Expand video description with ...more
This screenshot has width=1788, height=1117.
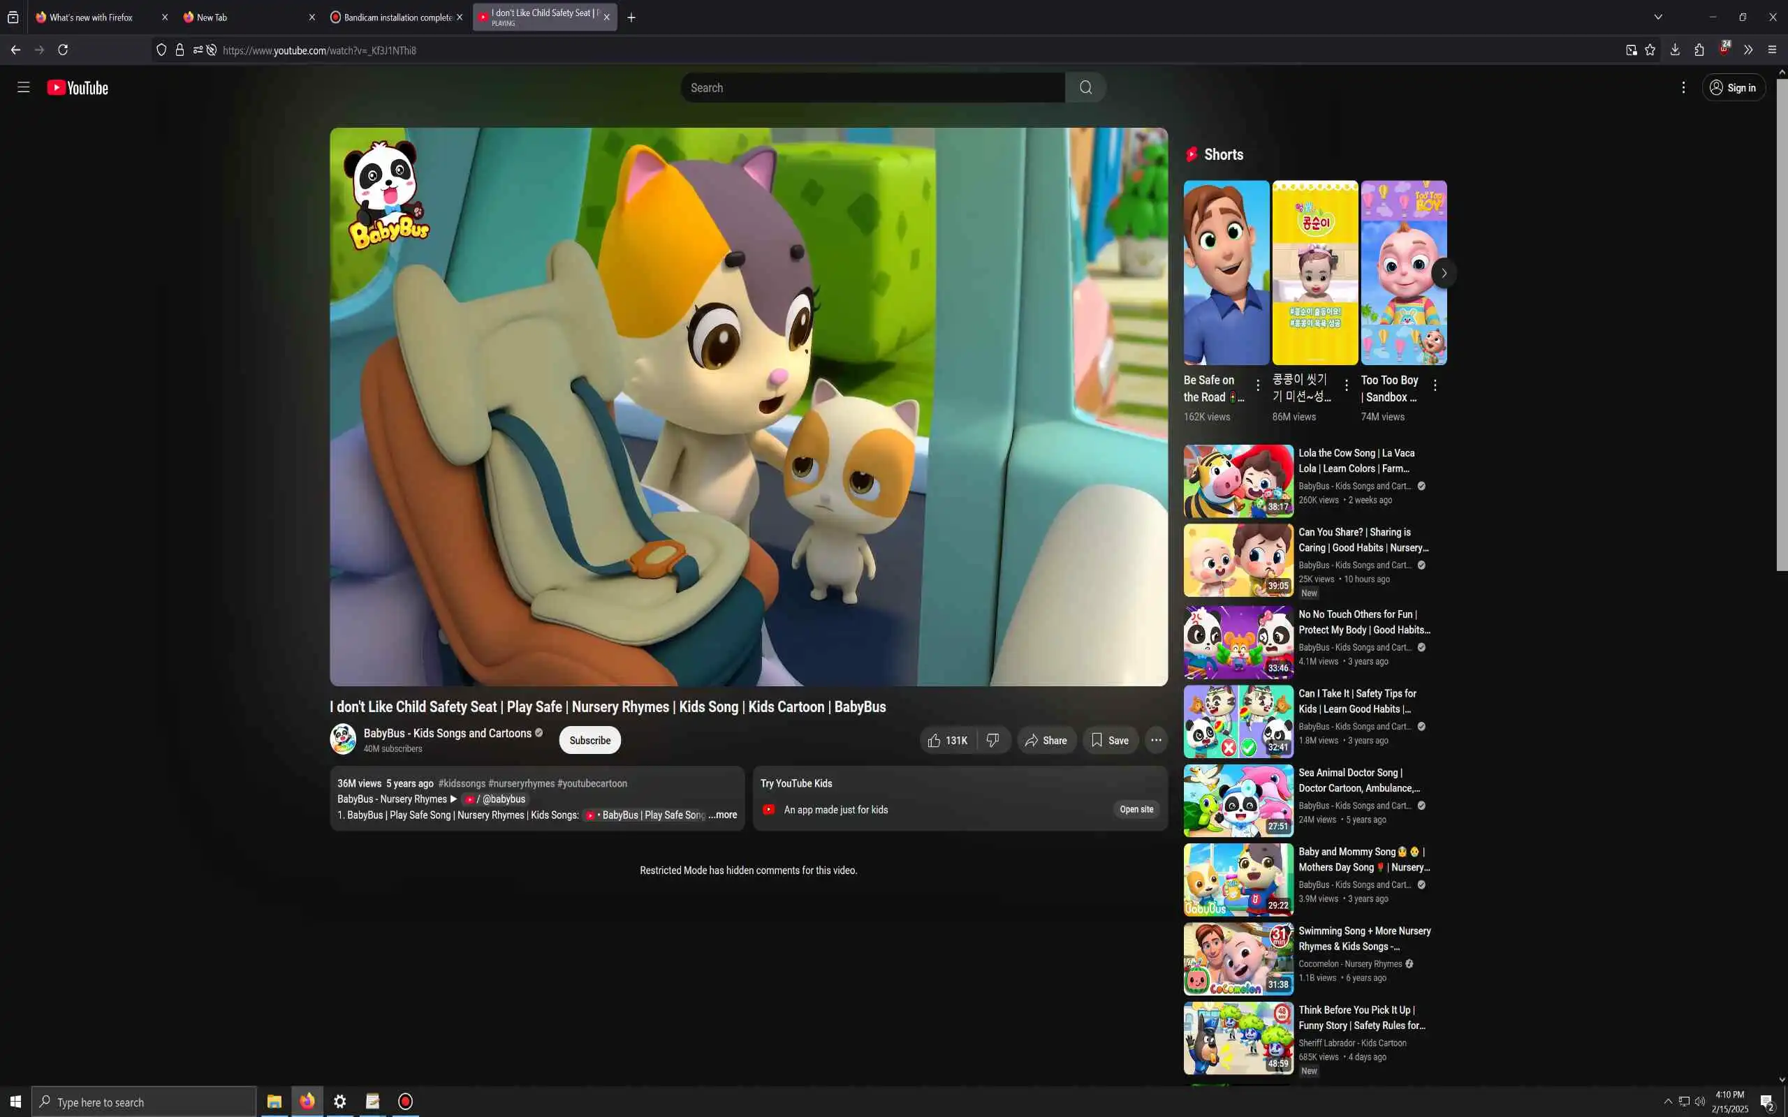point(724,815)
